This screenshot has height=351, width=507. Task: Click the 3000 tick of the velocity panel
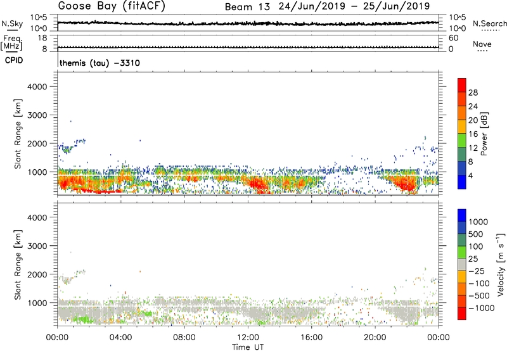tap(37, 246)
